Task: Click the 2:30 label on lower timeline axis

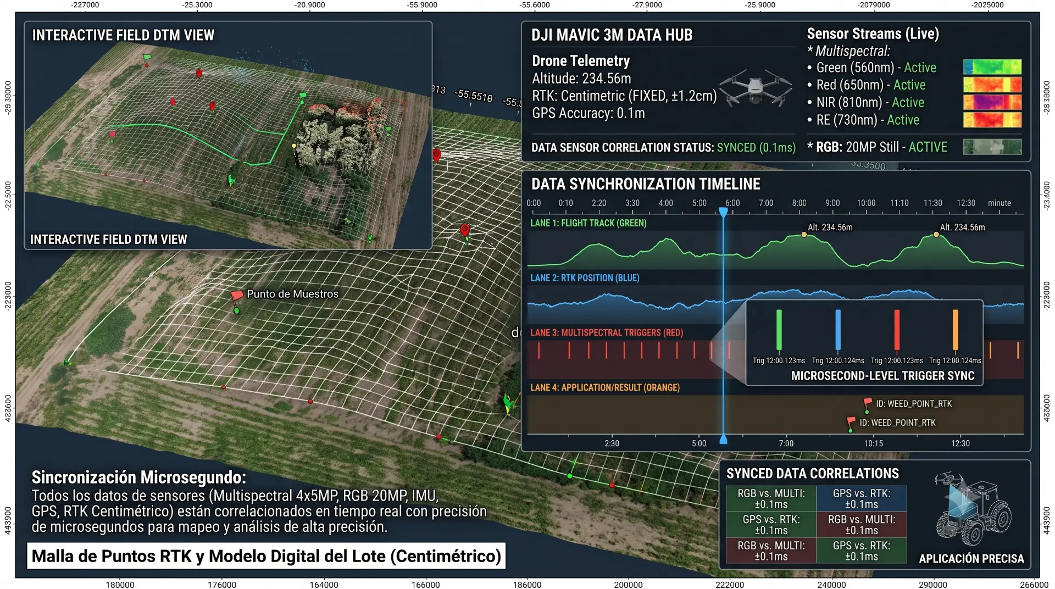Action: (x=612, y=443)
